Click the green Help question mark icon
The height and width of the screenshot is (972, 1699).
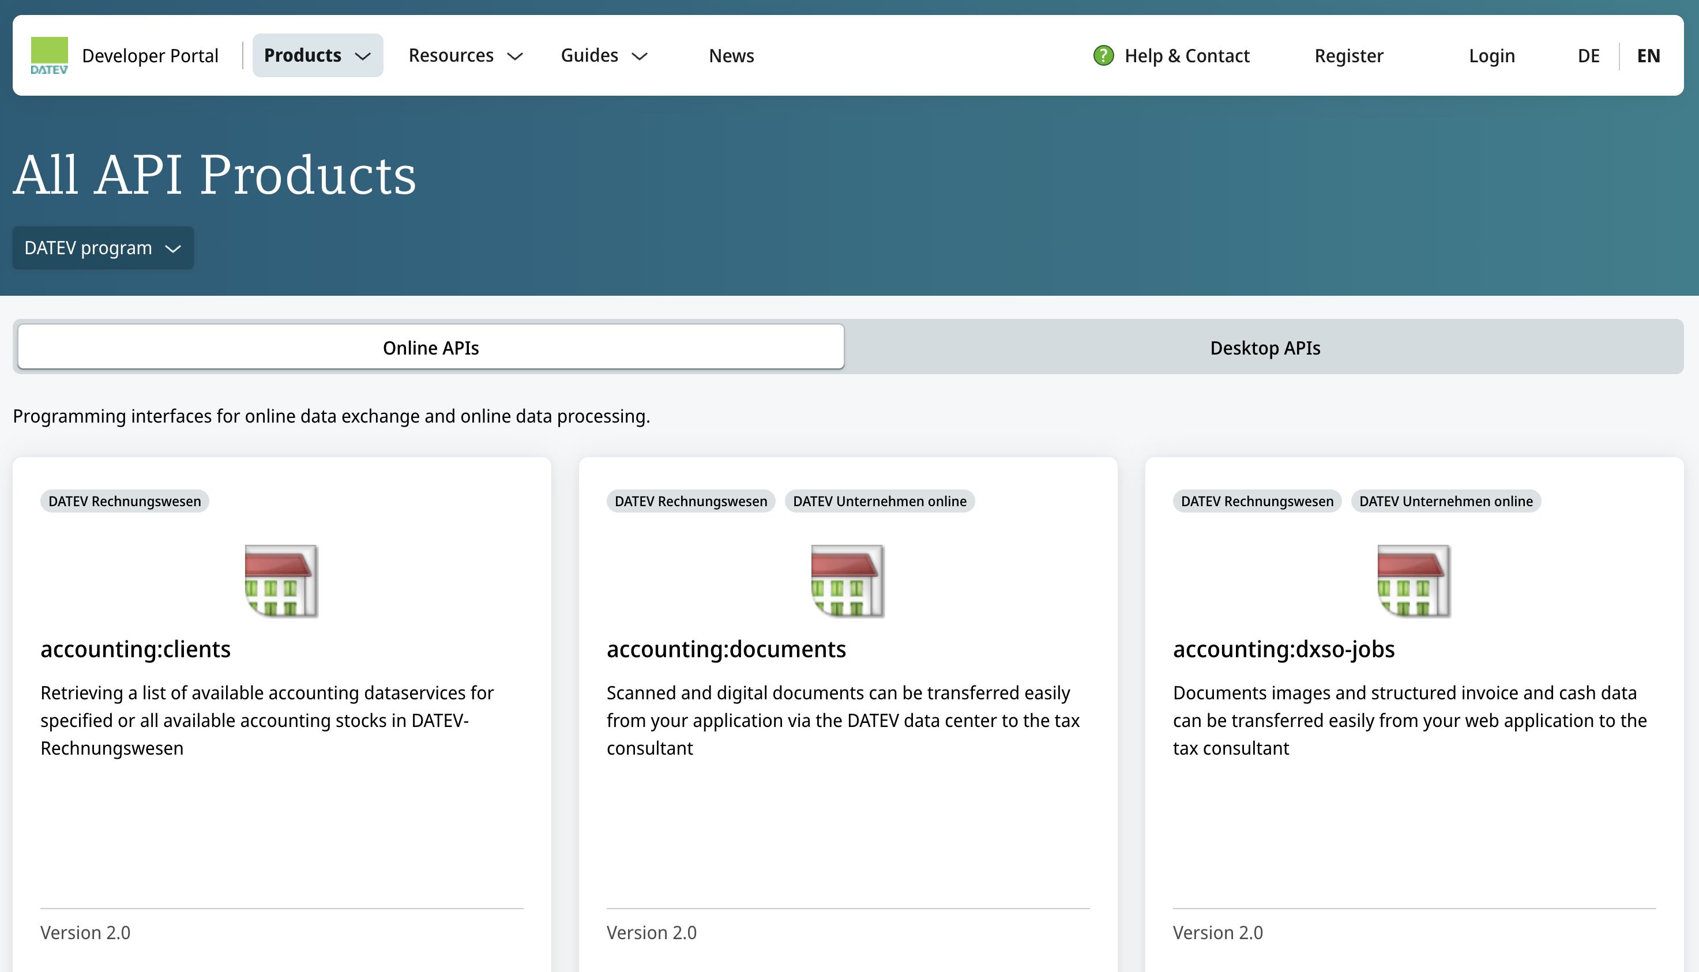click(x=1103, y=55)
